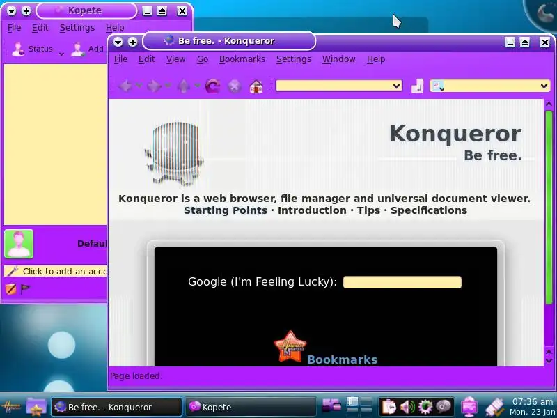Follow the Tips link

tap(369, 210)
